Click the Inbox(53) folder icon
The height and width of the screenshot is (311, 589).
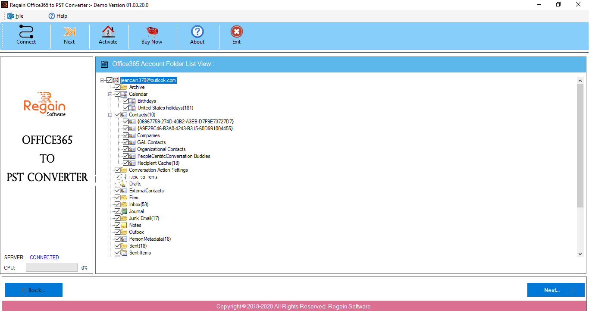[x=124, y=204]
